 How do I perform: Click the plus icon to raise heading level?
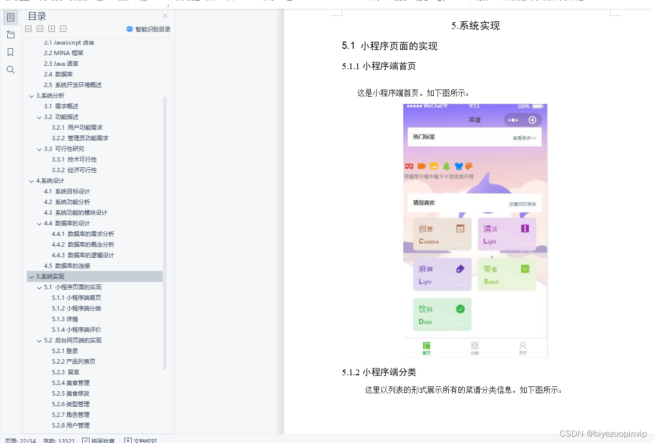[x=51, y=29]
